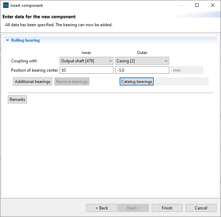Maximize the Insert component dialog
Image resolution: width=221 pixels, height=217 pixels.
197,6
